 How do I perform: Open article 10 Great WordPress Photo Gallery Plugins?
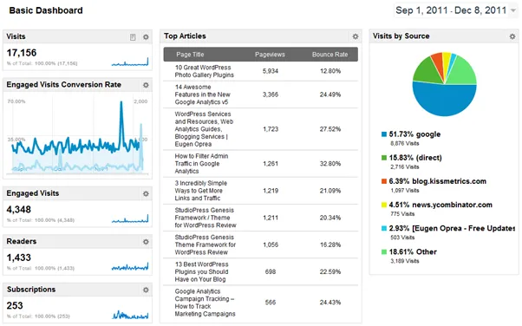click(205, 71)
